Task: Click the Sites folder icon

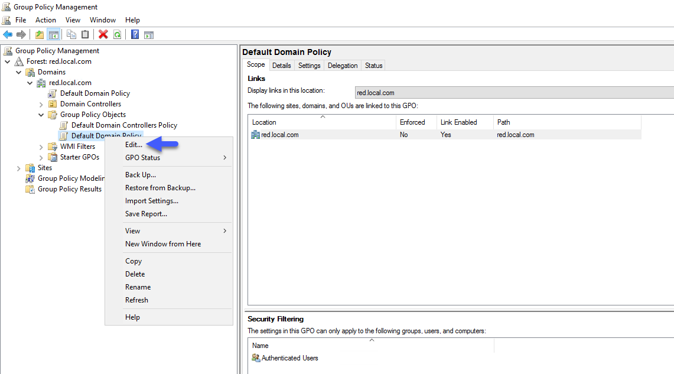Action: 30,168
